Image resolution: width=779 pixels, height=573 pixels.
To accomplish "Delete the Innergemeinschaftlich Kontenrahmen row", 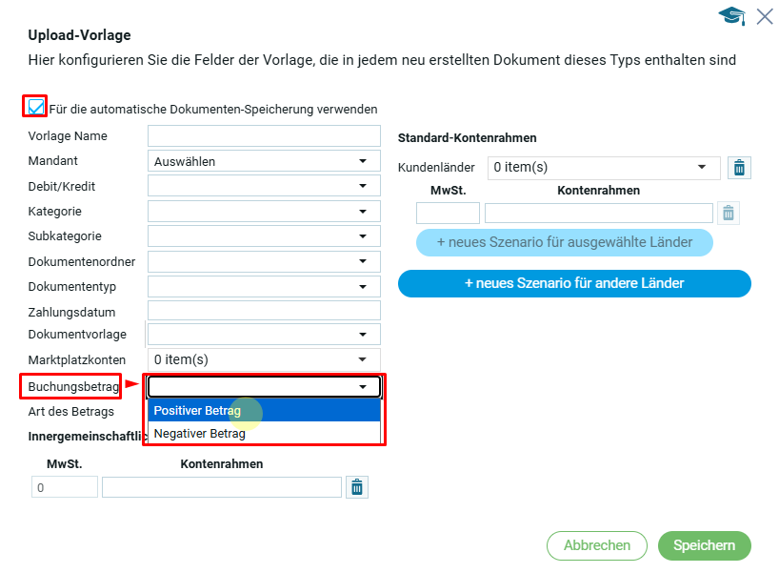I will pyautogui.click(x=357, y=487).
